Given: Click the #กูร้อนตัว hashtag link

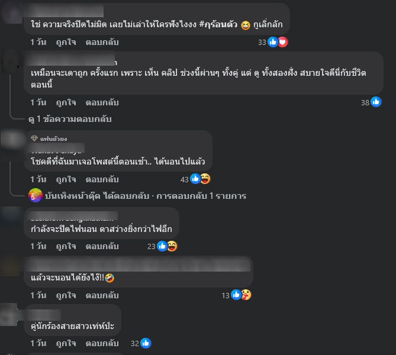Looking at the screenshot, I should (x=218, y=24).
